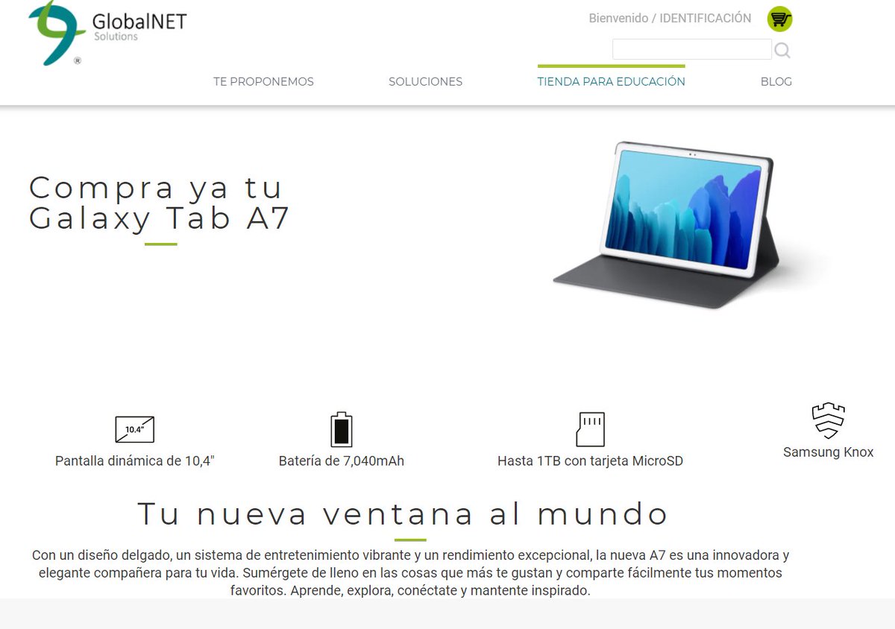Click the GlobalNET Solutions logo
Image resolution: width=895 pixels, height=629 pixels.
107,34
